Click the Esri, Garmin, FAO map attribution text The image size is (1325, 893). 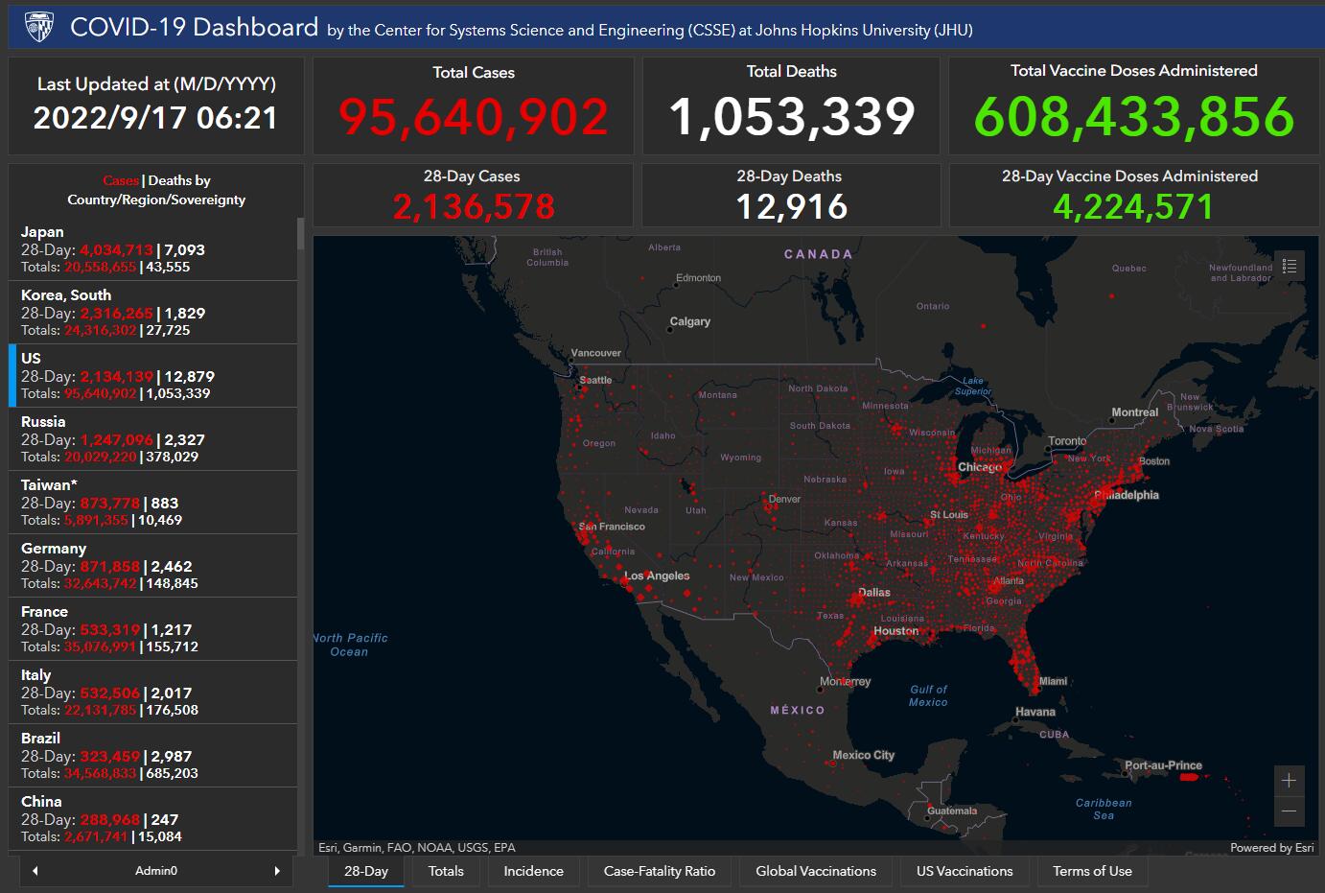(417, 848)
